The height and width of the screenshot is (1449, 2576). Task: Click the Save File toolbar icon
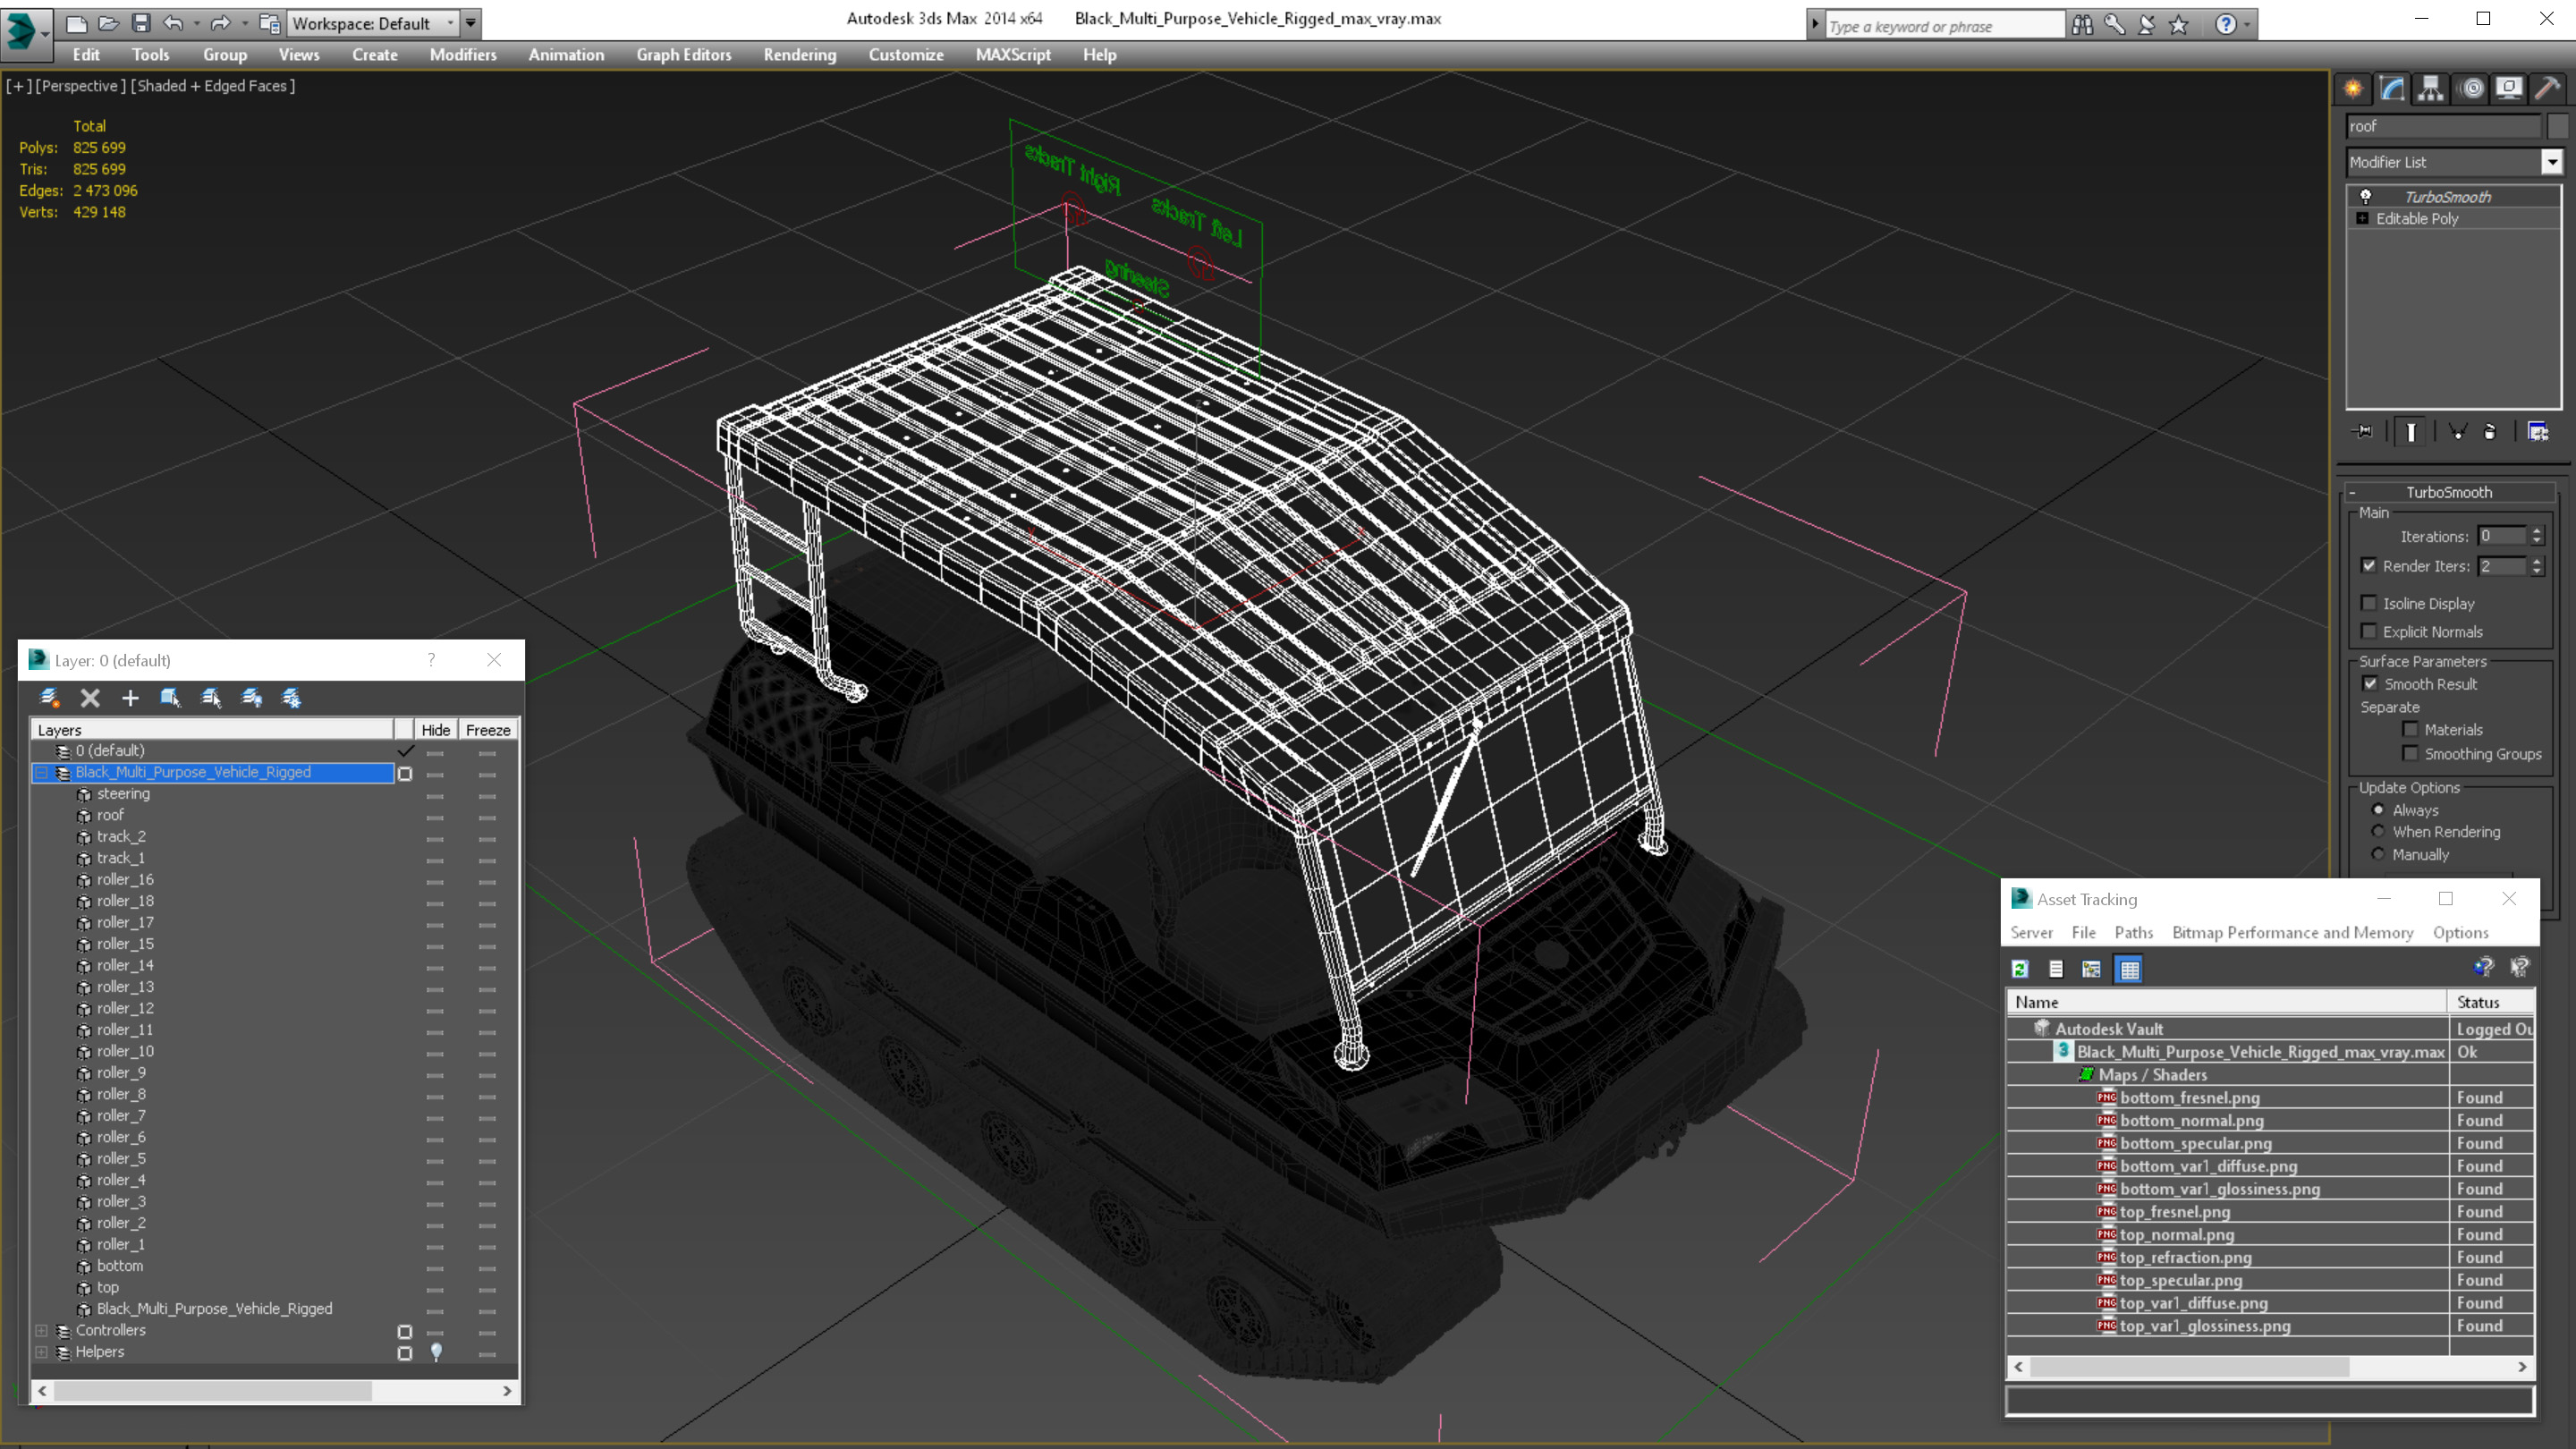(141, 23)
